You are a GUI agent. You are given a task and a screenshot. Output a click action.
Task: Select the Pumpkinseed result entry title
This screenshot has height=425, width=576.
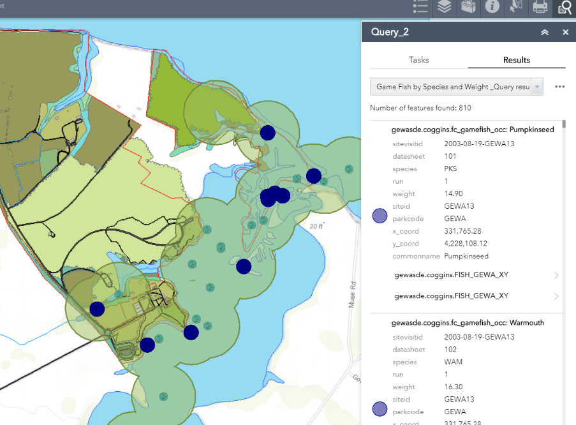pos(472,130)
